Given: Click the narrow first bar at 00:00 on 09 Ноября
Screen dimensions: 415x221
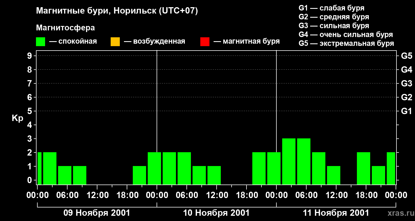Looking at the screenshot, I should 40,168.
